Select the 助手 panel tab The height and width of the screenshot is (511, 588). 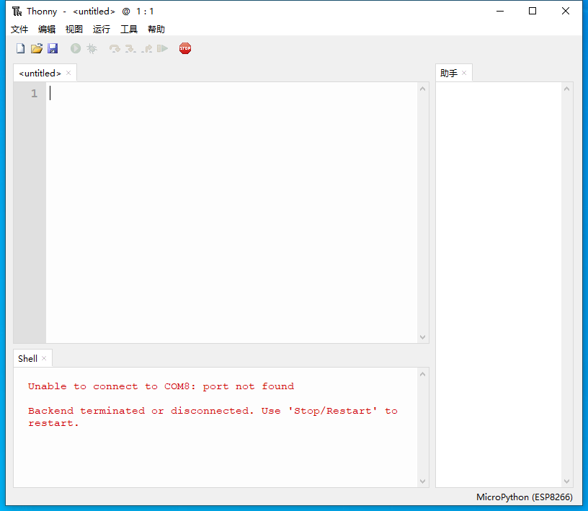point(450,72)
